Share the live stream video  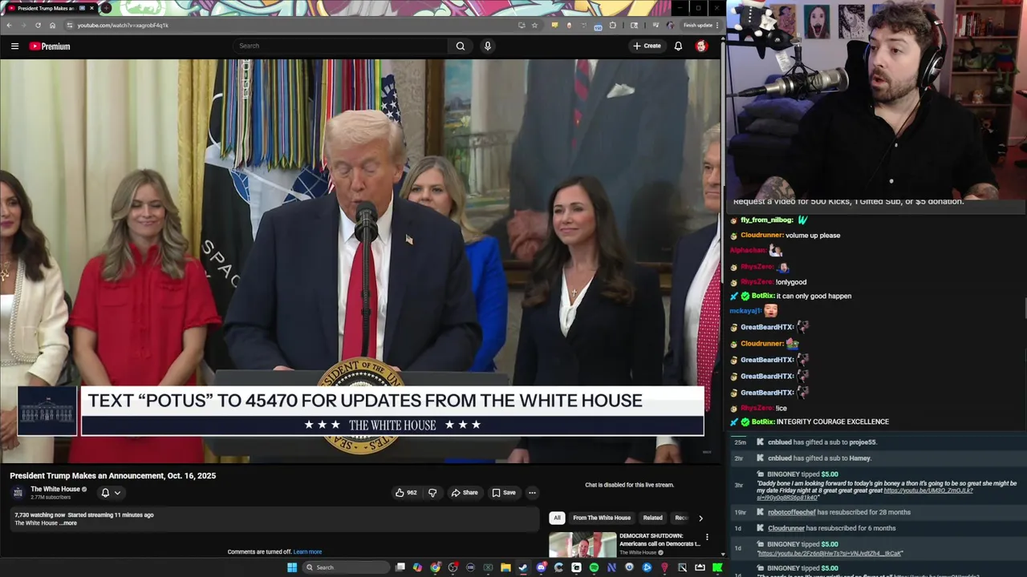(465, 493)
